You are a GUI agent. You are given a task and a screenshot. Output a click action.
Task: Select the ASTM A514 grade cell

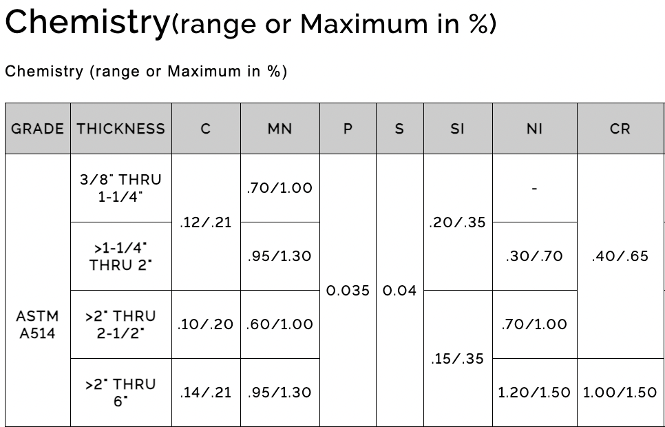point(38,324)
